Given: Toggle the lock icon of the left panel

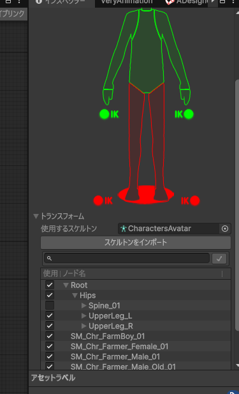Looking at the screenshot, I should click(x=8, y=1).
